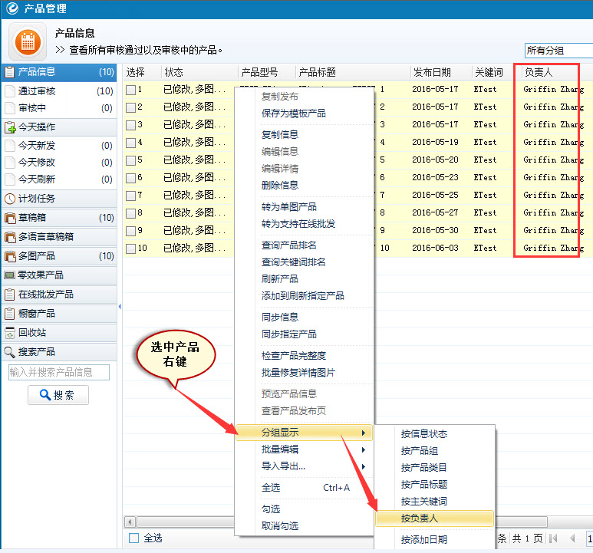This screenshot has width=593, height=553.
Task: Open the 橱窗产品 sidebar icon
Action: point(10,314)
